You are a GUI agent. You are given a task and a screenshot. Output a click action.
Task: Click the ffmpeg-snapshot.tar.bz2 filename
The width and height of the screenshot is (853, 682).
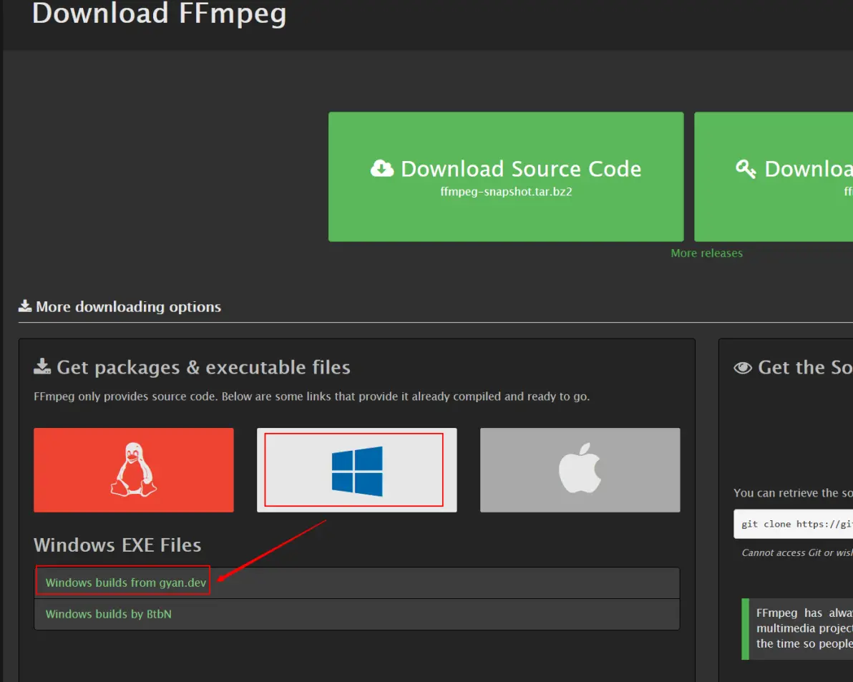(506, 192)
